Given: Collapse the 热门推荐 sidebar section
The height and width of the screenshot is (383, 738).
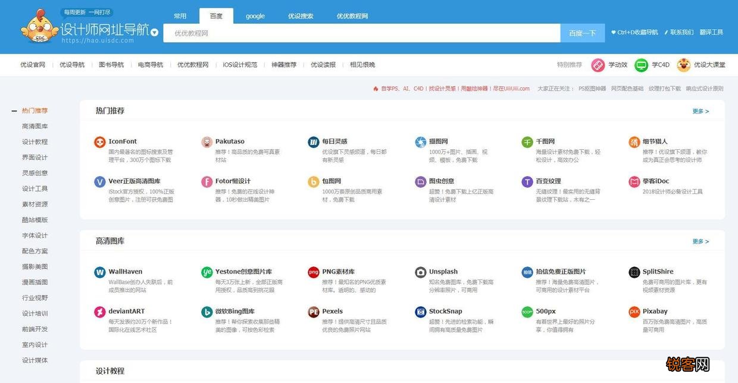Looking at the screenshot, I should point(14,111).
